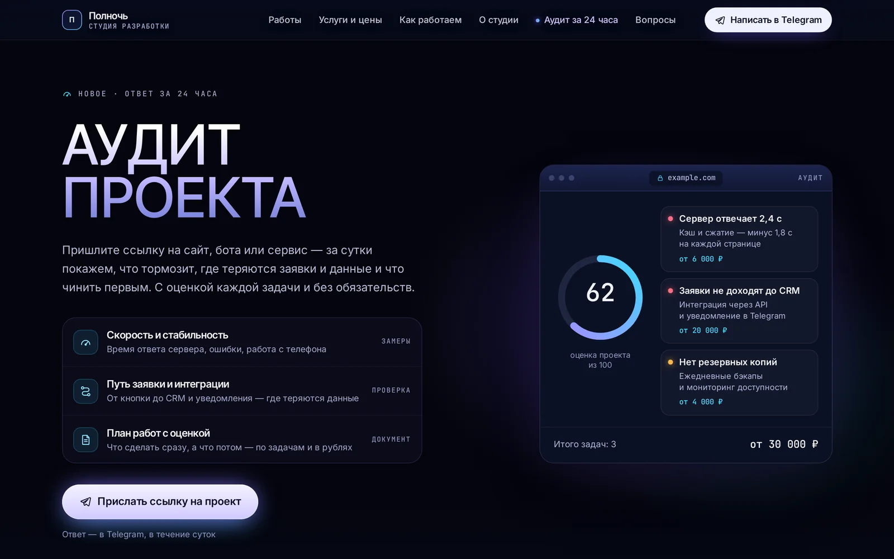Click the document icon beside План работ с оценкой
This screenshot has height=559, width=894.
[x=85, y=440]
